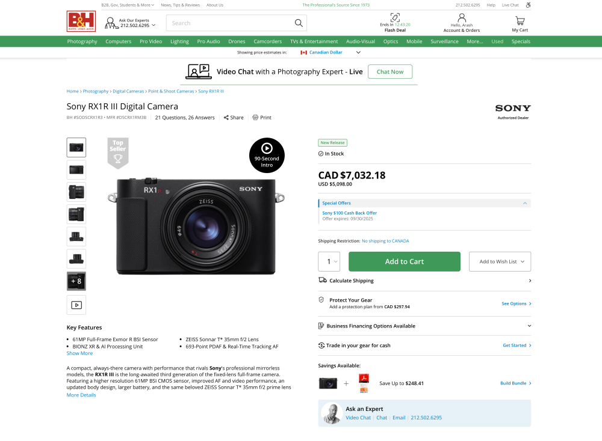Open the Drones menu category
602x441 pixels.
237,41
